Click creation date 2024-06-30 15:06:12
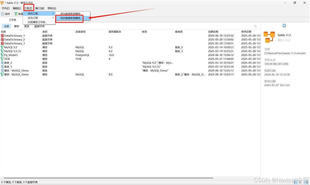Screen dimensions: 310x185 tap(221, 55)
